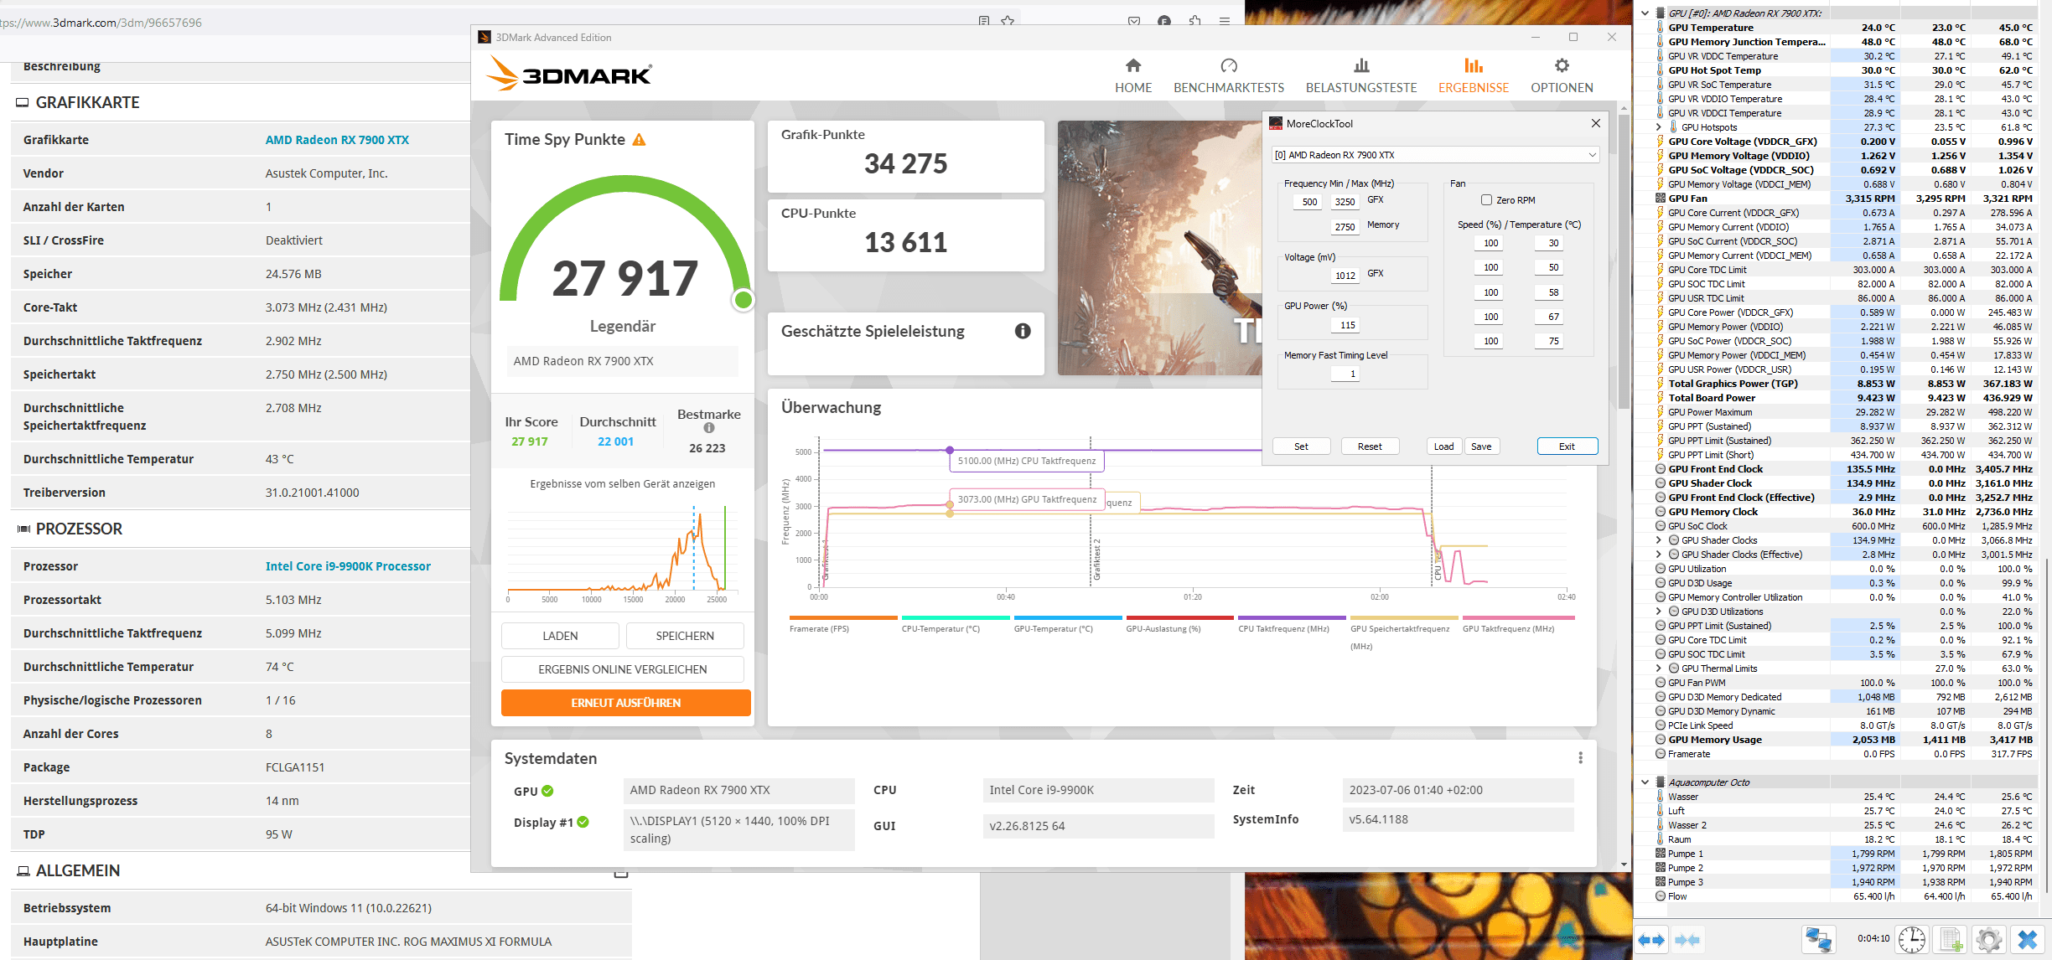This screenshot has width=2052, height=960.
Task: Expand the GPU Hotspots row in HWiNFO
Action: click(x=1659, y=127)
